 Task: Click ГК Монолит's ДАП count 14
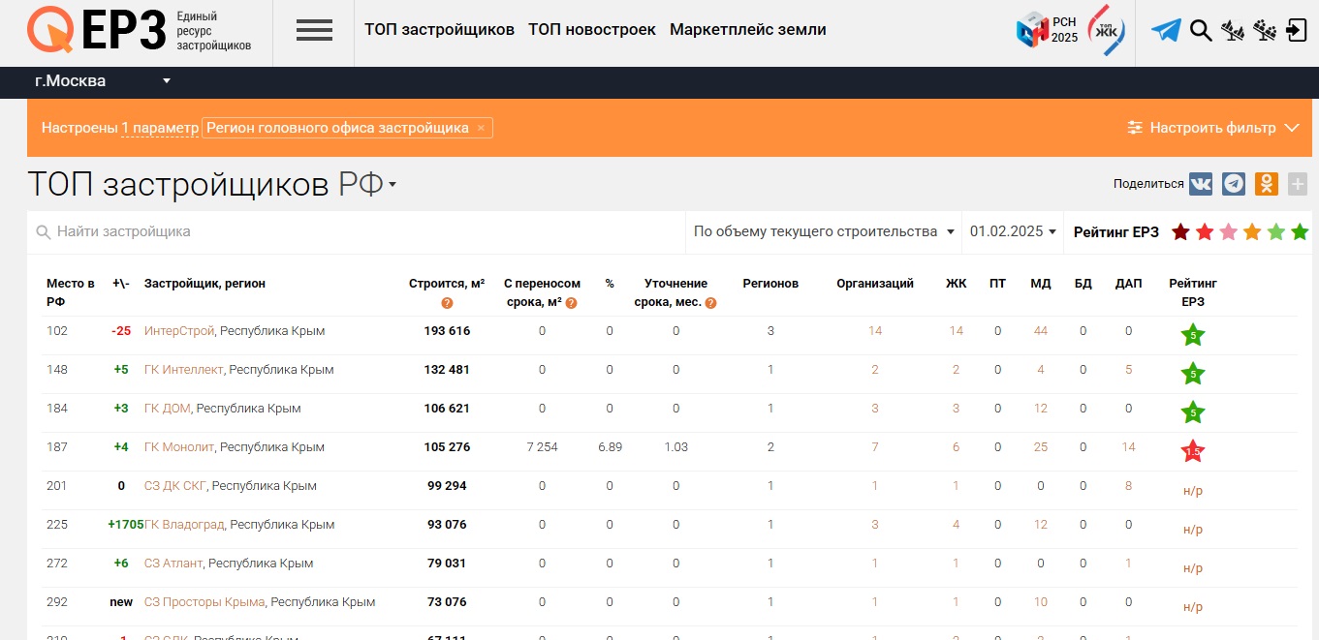tap(1128, 447)
